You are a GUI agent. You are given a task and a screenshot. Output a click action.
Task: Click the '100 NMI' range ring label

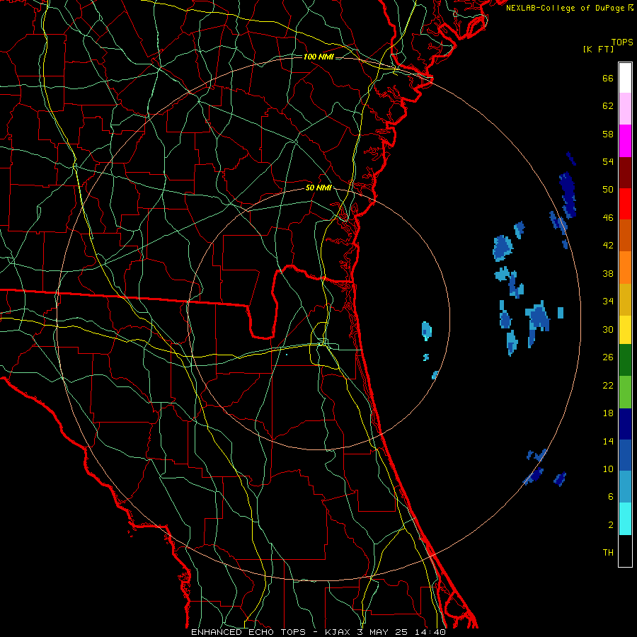[318, 57]
